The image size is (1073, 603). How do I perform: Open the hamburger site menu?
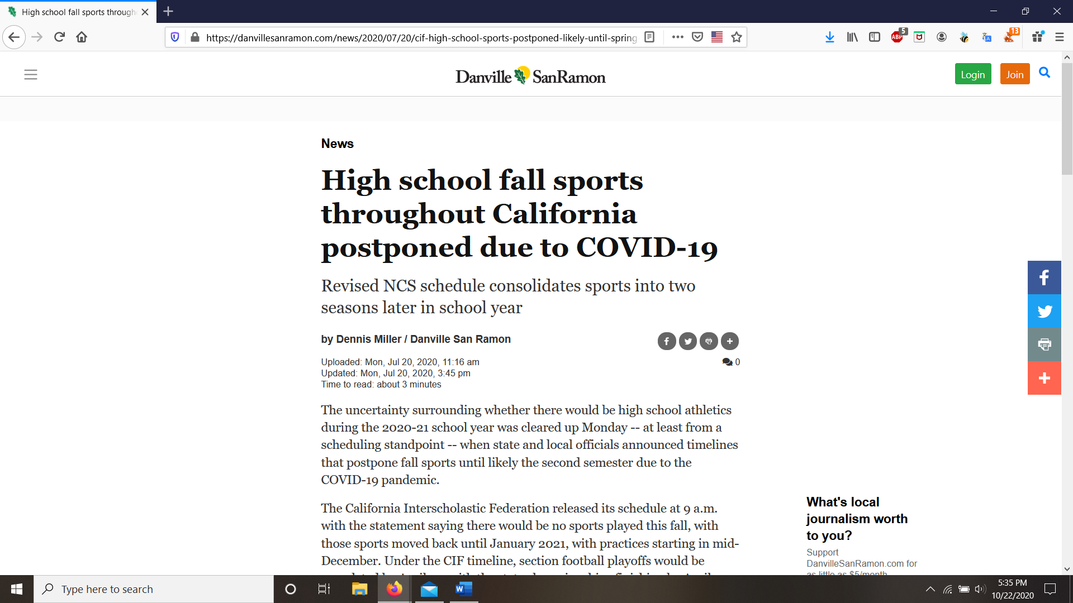[x=31, y=74]
